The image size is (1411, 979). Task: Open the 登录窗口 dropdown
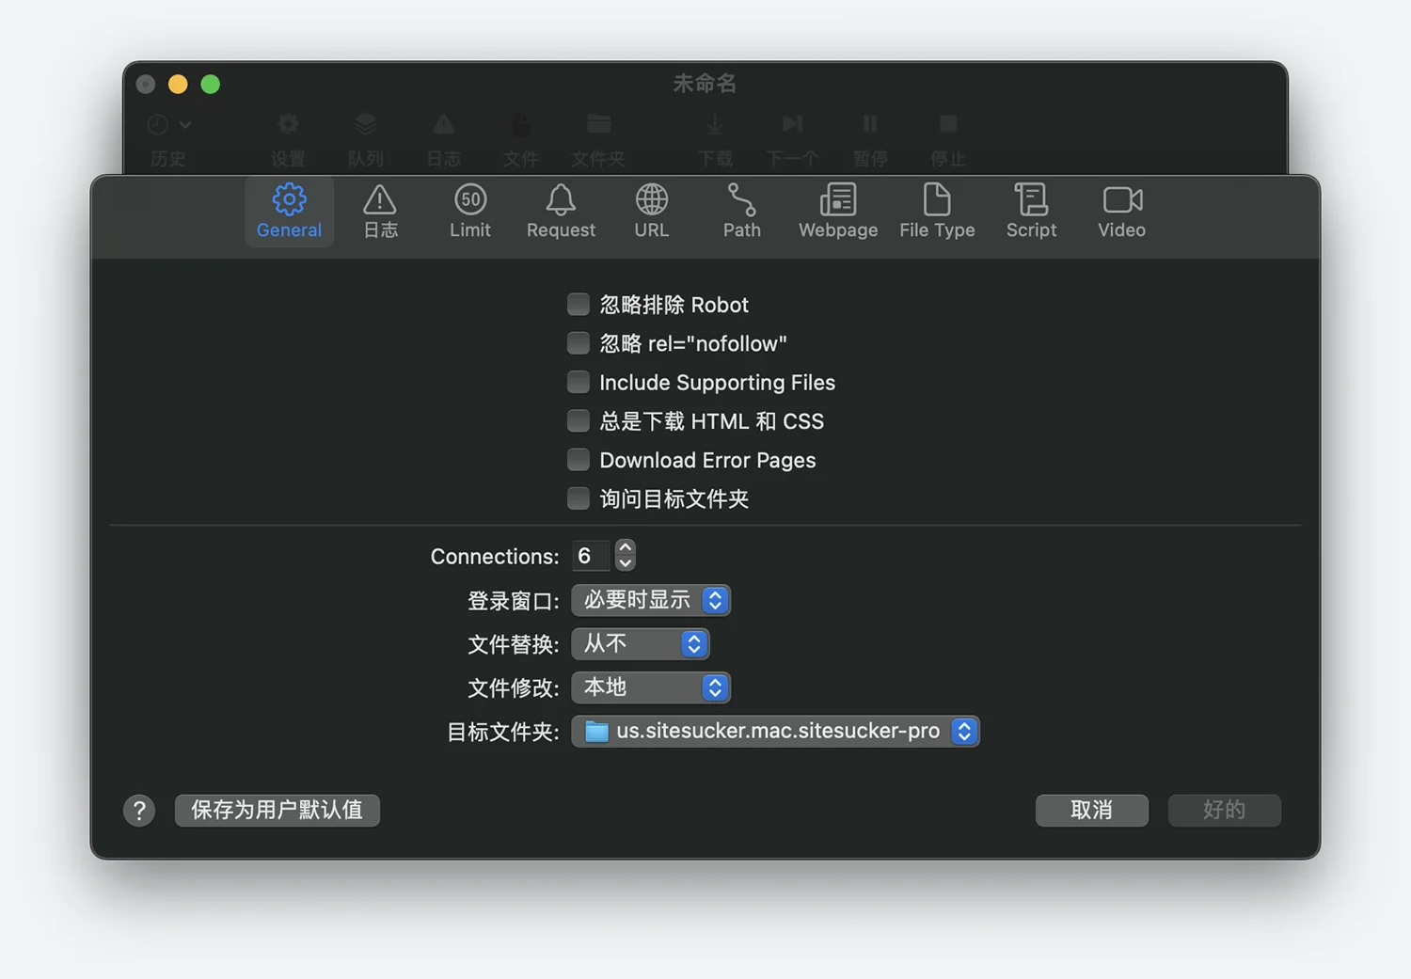click(x=651, y=600)
